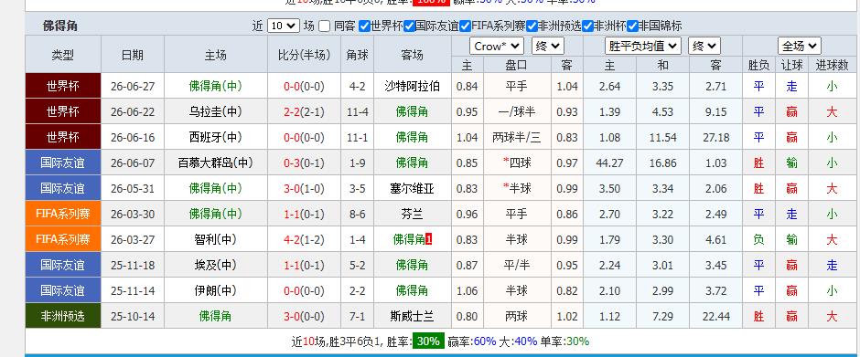This screenshot has width=860, height=357.
Task: Click the 3-0(0-0) score vs 斯威士兰
Action: (305, 316)
